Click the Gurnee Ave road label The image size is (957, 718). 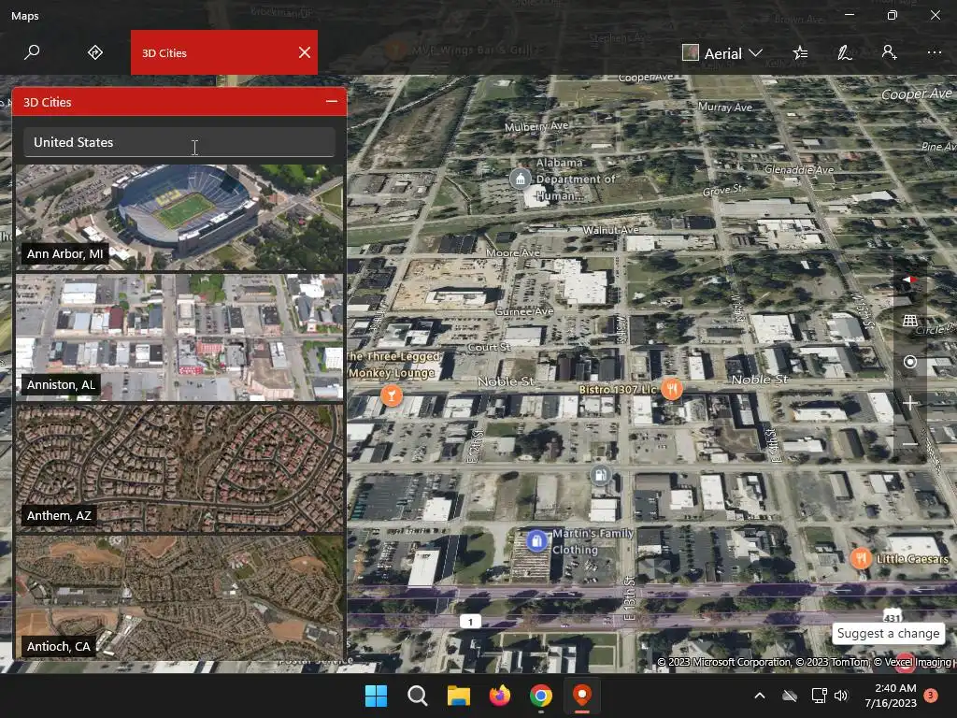pyautogui.click(x=523, y=311)
